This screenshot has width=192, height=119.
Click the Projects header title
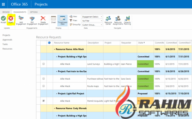(41, 4)
